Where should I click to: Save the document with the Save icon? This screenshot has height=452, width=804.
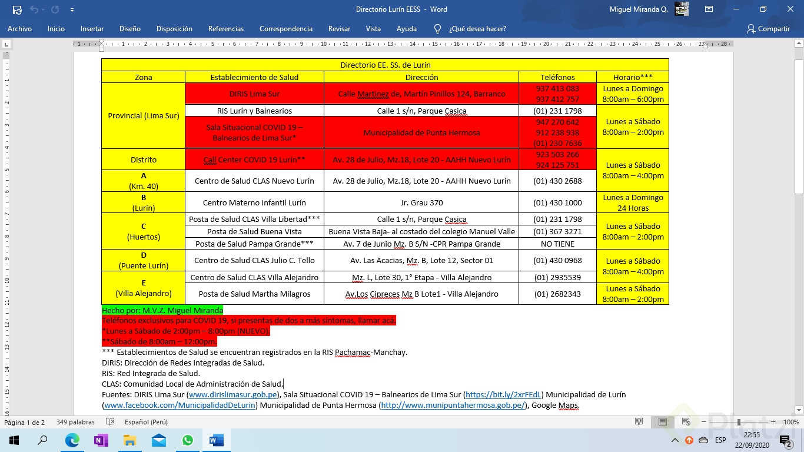[x=17, y=9]
